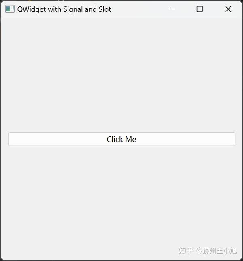Screen dimensions: 243x261
Task: Click the Zhihu watermark text
Action: 207,251
